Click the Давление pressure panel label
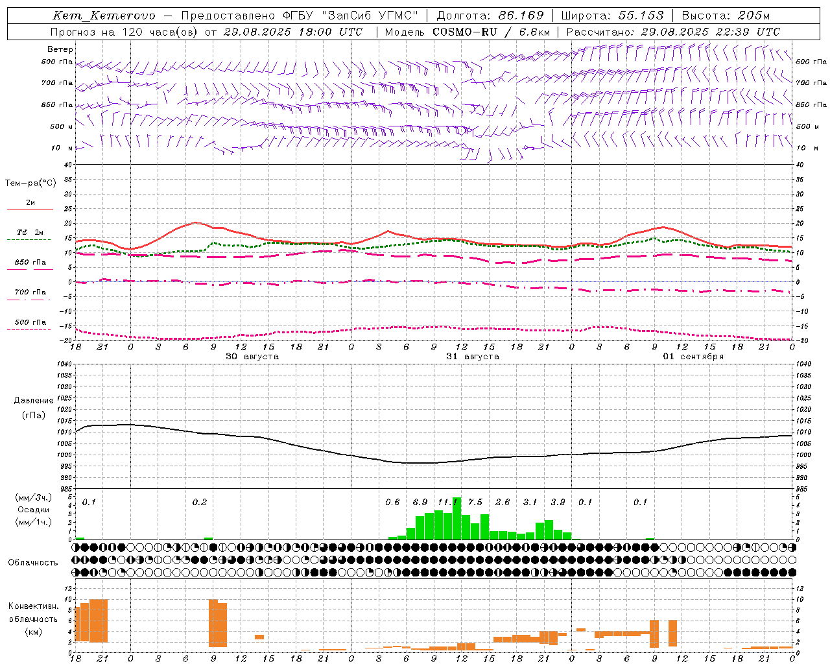The width and height of the screenshot is (830, 664). (x=33, y=401)
